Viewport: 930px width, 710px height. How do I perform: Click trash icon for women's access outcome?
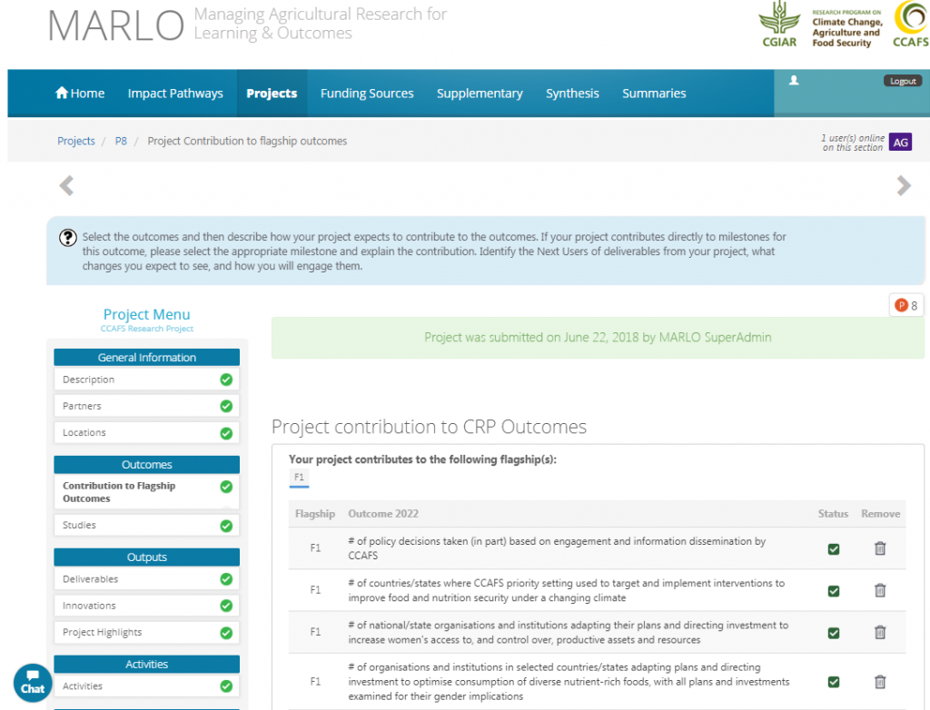tap(879, 632)
